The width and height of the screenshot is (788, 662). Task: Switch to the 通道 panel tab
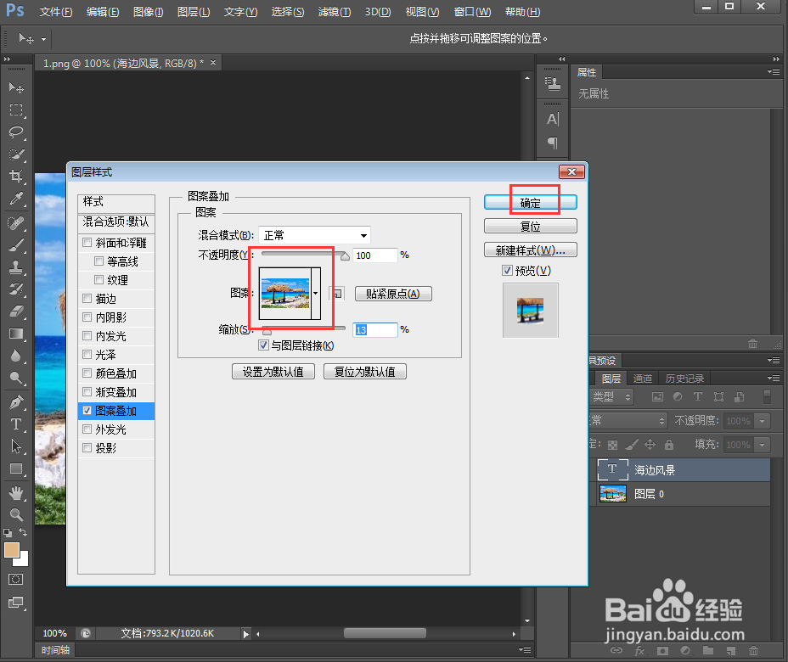[641, 378]
